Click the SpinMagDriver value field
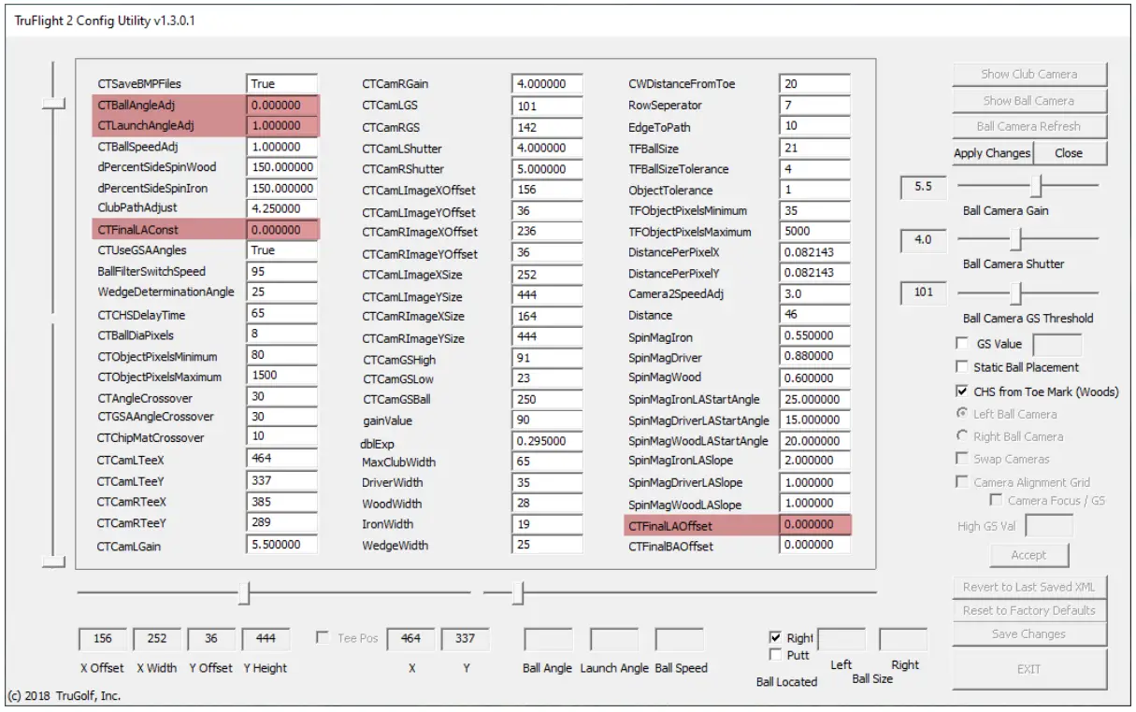 click(813, 356)
